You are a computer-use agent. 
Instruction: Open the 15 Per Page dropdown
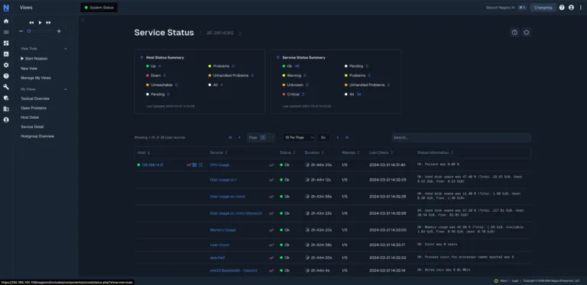click(299, 138)
